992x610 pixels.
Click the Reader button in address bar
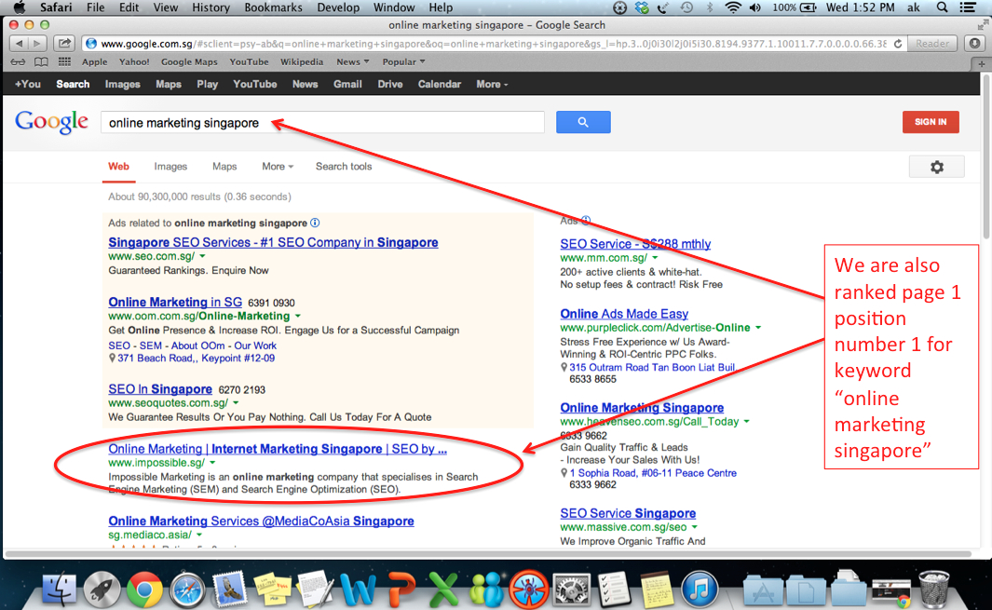coord(932,44)
